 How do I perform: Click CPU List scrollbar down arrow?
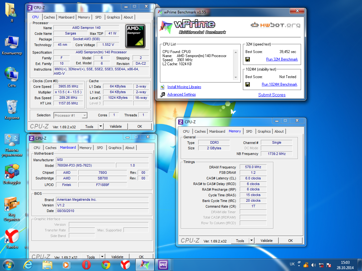click(x=236, y=77)
